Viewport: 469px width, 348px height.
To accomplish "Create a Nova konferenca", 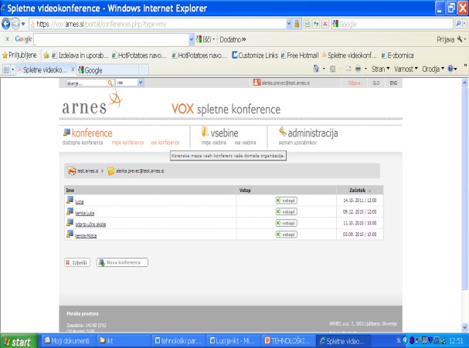I will click(121, 262).
